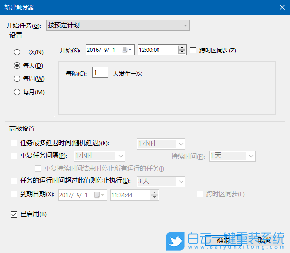This screenshot has width=290, height=253.
Task: Click the 设置 group label
Action: tap(16, 35)
